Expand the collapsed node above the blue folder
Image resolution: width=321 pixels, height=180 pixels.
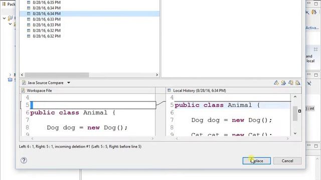(x=10, y=74)
